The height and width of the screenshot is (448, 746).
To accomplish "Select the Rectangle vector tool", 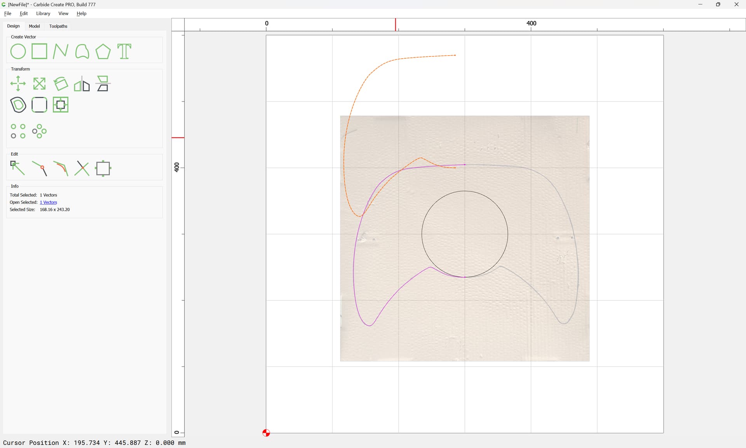I will (39, 51).
